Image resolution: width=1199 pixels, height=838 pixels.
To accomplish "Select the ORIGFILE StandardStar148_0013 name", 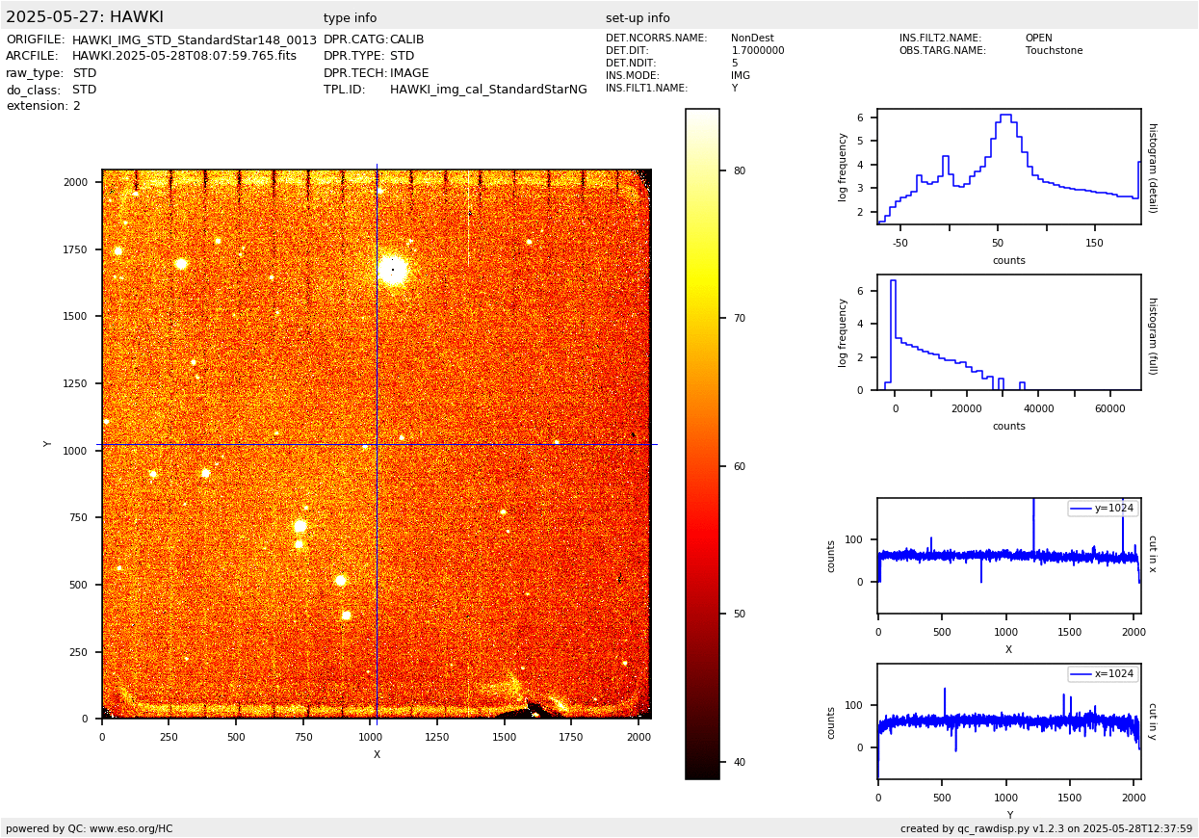I will (x=194, y=39).
